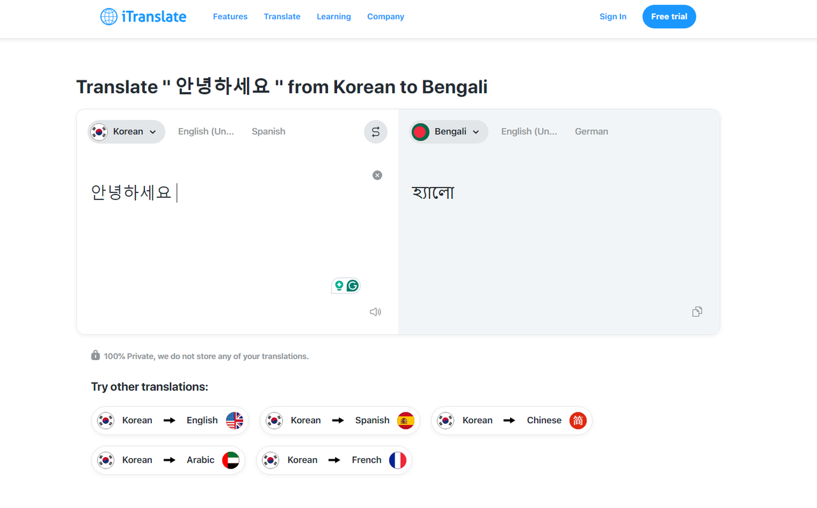Click the Sign In link

pyautogui.click(x=613, y=17)
